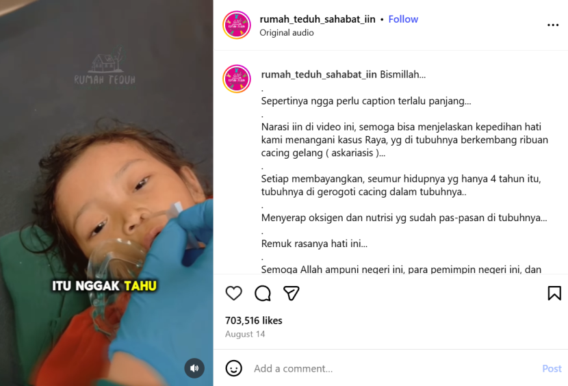Click the Rumah Teduh watermark logo

click(x=105, y=67)
